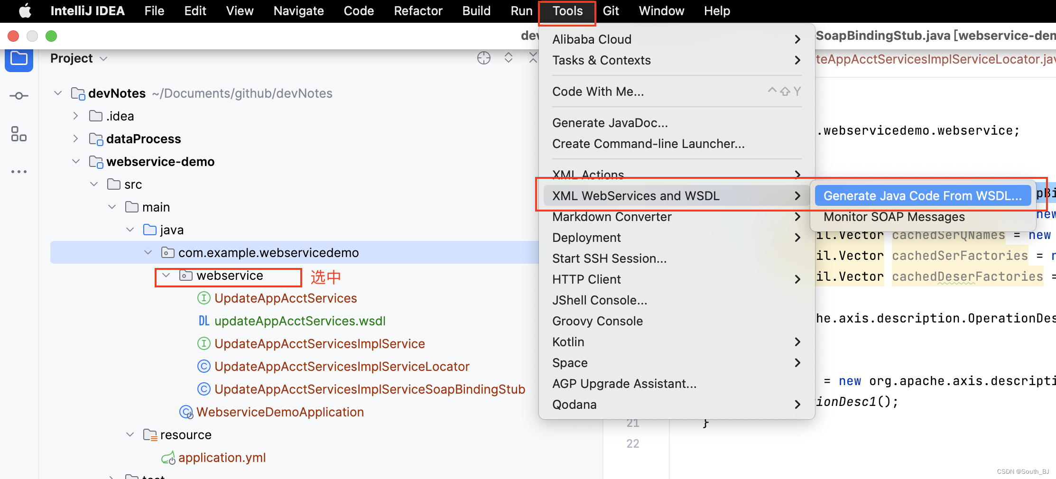This screenshot has width=1056, height=479.
Task: Open the Refactor menu
Action: point(417,11)
